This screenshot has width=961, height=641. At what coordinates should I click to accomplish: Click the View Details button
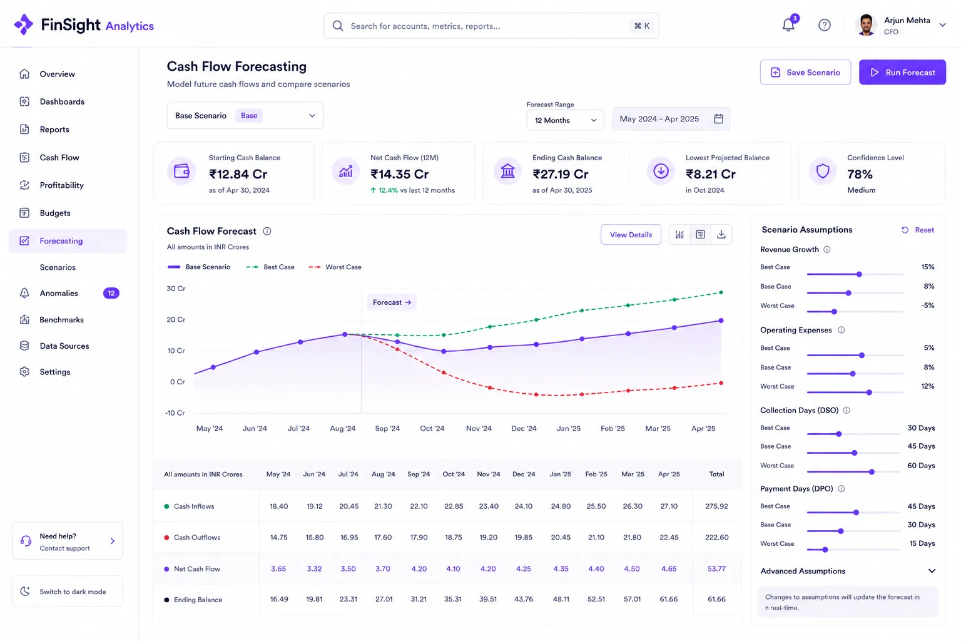coord(631,235)
